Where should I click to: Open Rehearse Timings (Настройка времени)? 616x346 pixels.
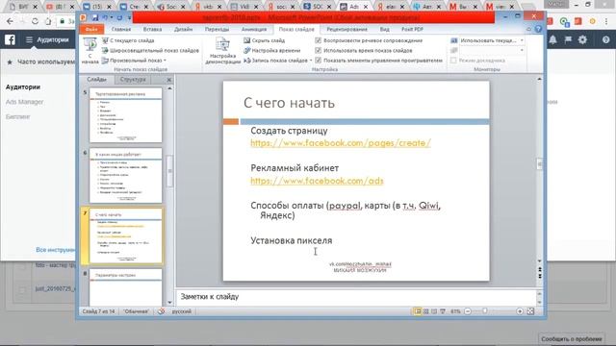(x=271, y=50)
